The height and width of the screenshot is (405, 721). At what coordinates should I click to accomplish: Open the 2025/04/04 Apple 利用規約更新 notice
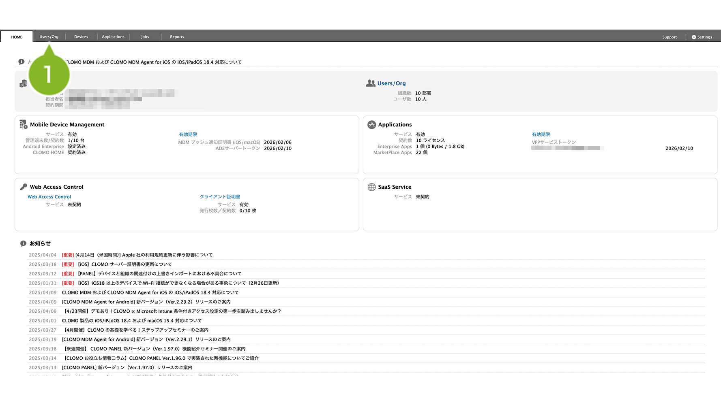(137, 255)
